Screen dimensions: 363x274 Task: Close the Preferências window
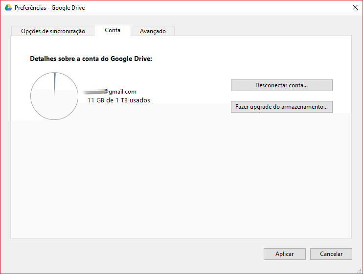pos(355,7)
